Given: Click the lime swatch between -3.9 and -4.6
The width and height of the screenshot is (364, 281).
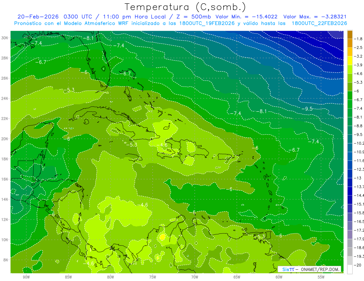Looking at the screenshot, I should coord(350,69).
